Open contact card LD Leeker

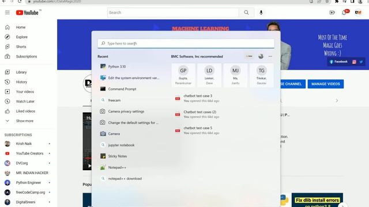click(209, 75)
